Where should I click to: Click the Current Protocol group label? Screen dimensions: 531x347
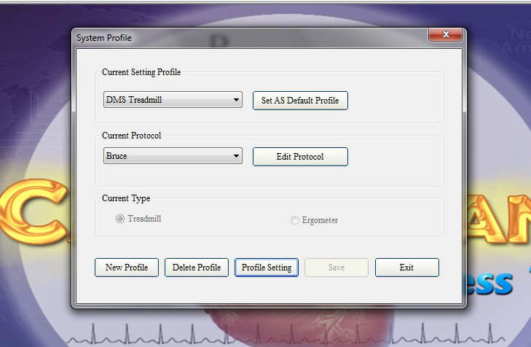click(132, 136)
